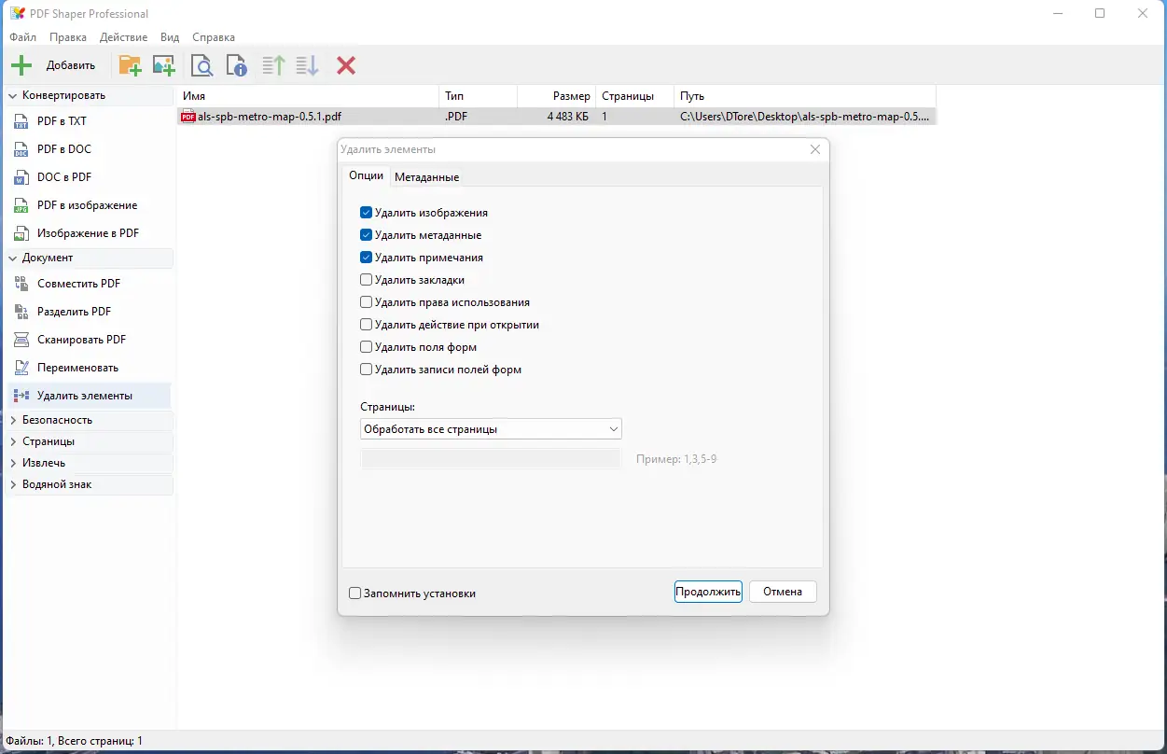The height and width of the screenshot is (754, 1167).
Task: Click the red X remove icon
Action: click(x=346, y=65)
